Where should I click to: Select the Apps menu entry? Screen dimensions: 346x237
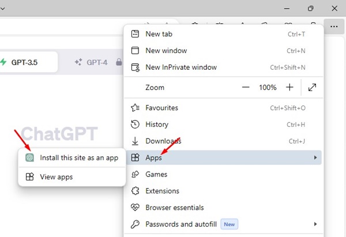point(224,157)
